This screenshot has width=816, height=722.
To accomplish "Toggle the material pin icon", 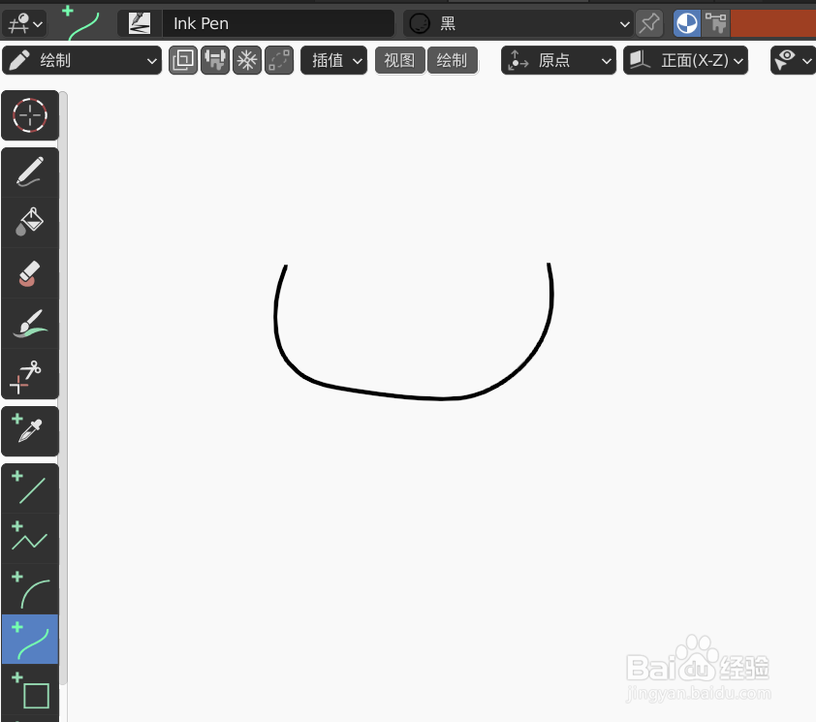I will 648,23.
